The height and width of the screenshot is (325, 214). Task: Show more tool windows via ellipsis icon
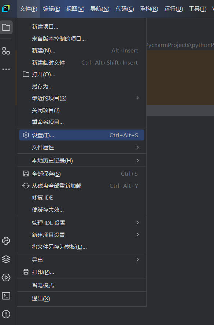point(6,69)
